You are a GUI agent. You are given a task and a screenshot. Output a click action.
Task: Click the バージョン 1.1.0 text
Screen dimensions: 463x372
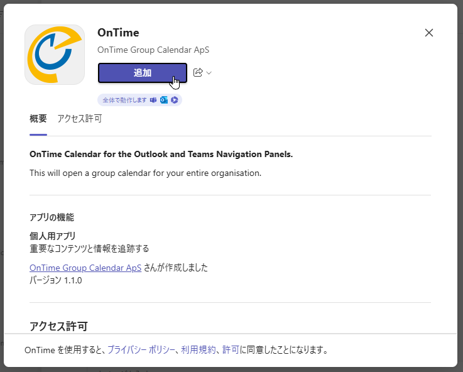pyautogui.click(x=56, y=280)
